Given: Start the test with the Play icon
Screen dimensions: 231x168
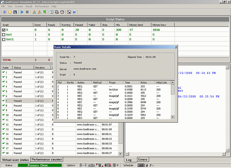Looking at the screenshot, I should [22, 12].
